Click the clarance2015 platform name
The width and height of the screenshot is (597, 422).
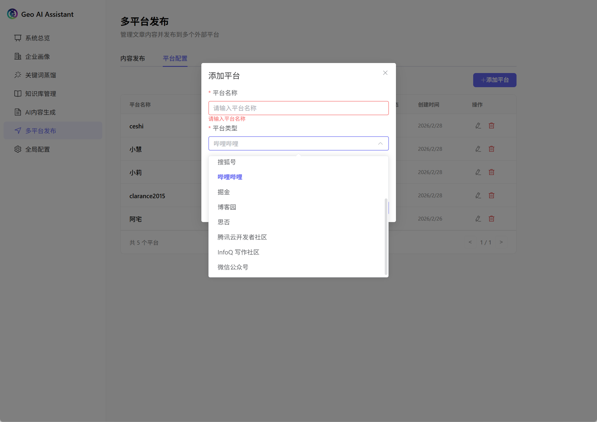coord(147,196)
